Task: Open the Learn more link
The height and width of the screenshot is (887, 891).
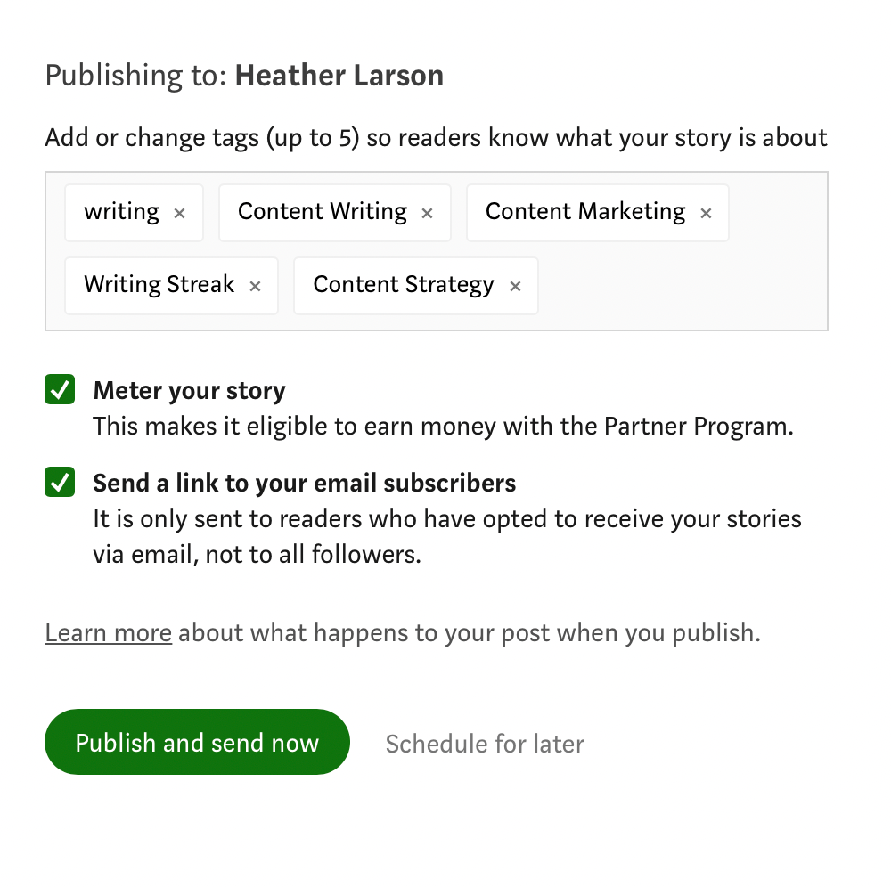Action: [109, 633]
